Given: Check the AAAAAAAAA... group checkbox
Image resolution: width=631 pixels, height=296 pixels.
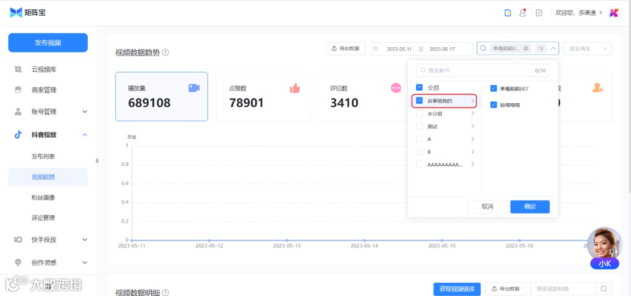Looking at the screenshot, I should tap(419, 165).
